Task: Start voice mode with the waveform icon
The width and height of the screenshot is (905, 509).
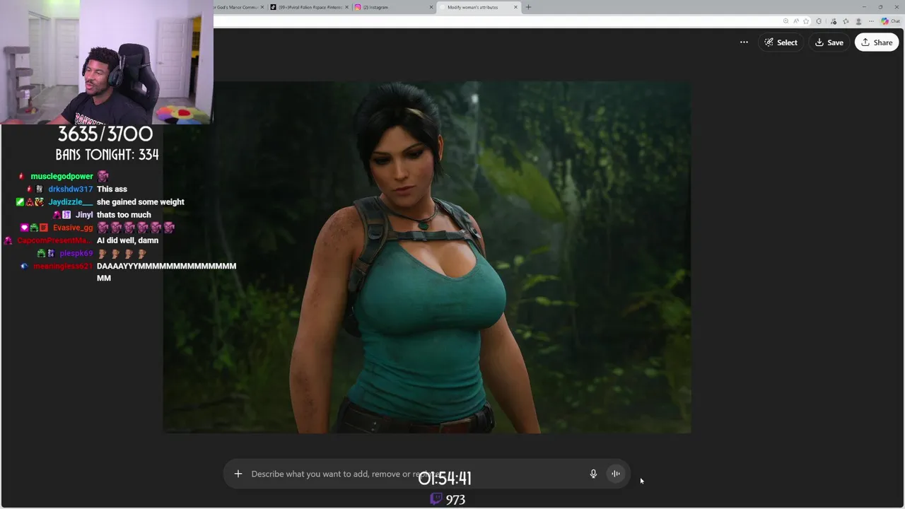Action: [616, 474]
